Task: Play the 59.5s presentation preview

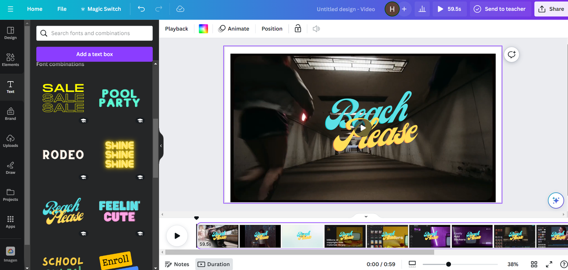Action: pyautogui.click(x=449, y=9)
